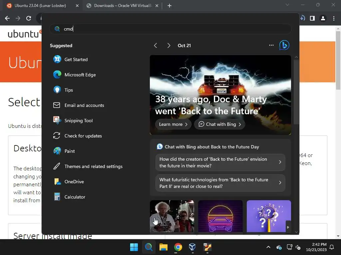Click the Bing Chat logo icon
341x255 pixels.
pyautogui.click(x=284, y=45)
